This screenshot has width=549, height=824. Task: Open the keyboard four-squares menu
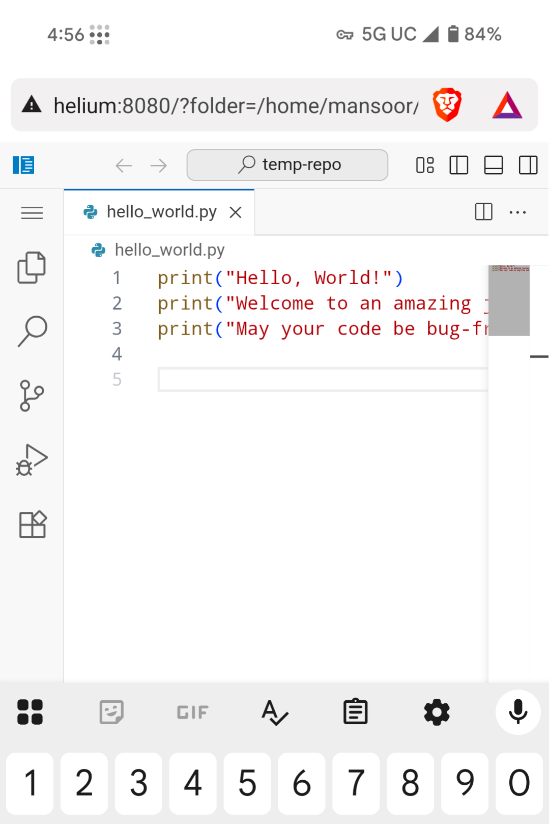[x=30, y=712]
